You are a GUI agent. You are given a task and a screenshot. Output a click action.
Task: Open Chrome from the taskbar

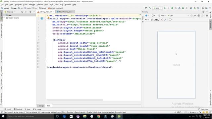tap(99, 116)
